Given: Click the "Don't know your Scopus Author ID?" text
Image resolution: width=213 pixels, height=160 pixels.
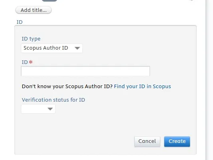Looking at the screenshot, I should coord(67,86).
